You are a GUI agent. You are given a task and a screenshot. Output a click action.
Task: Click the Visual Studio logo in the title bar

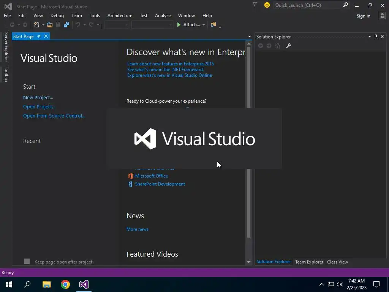point(8,6)
